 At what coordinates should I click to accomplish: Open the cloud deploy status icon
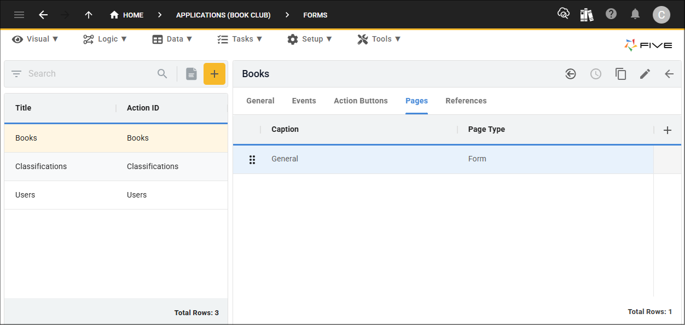(x=564, y=14)
